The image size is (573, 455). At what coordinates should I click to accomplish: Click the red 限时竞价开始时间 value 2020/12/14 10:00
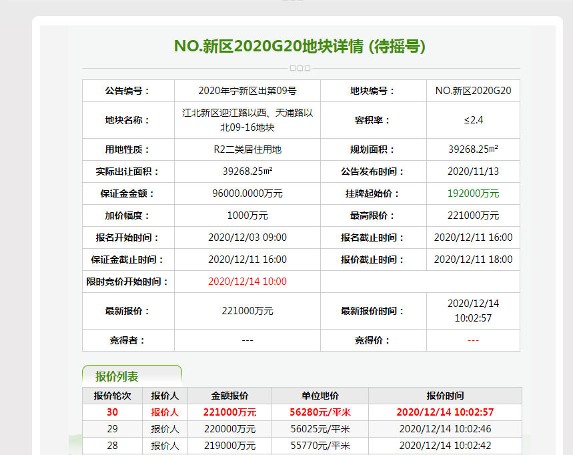tap(247, 282)
